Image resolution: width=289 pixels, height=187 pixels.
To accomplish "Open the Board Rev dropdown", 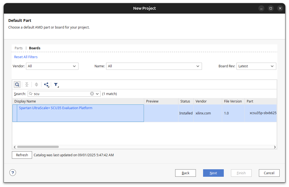I will coord(256,66).
